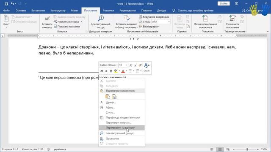The height and width of the screenshot is (152, 271).
Task: Click the Undo arrow icon
Action: click(12, 4)
